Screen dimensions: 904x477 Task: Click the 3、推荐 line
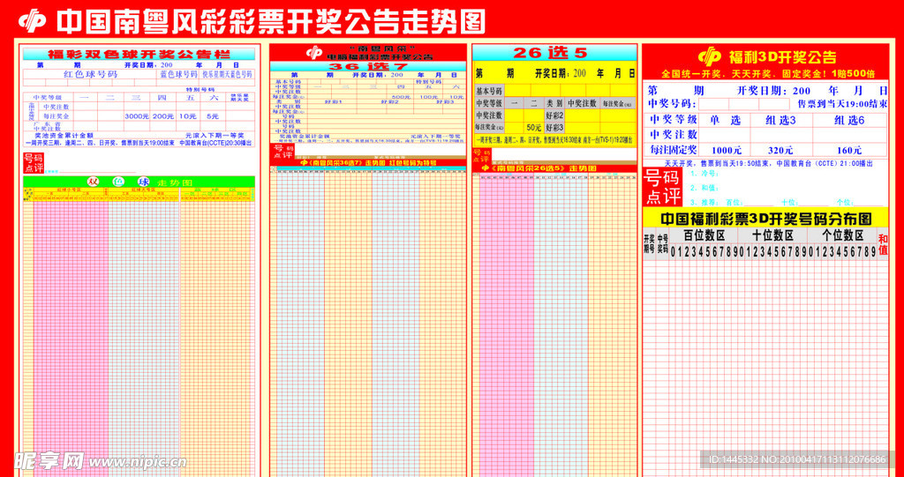[787, 203]
